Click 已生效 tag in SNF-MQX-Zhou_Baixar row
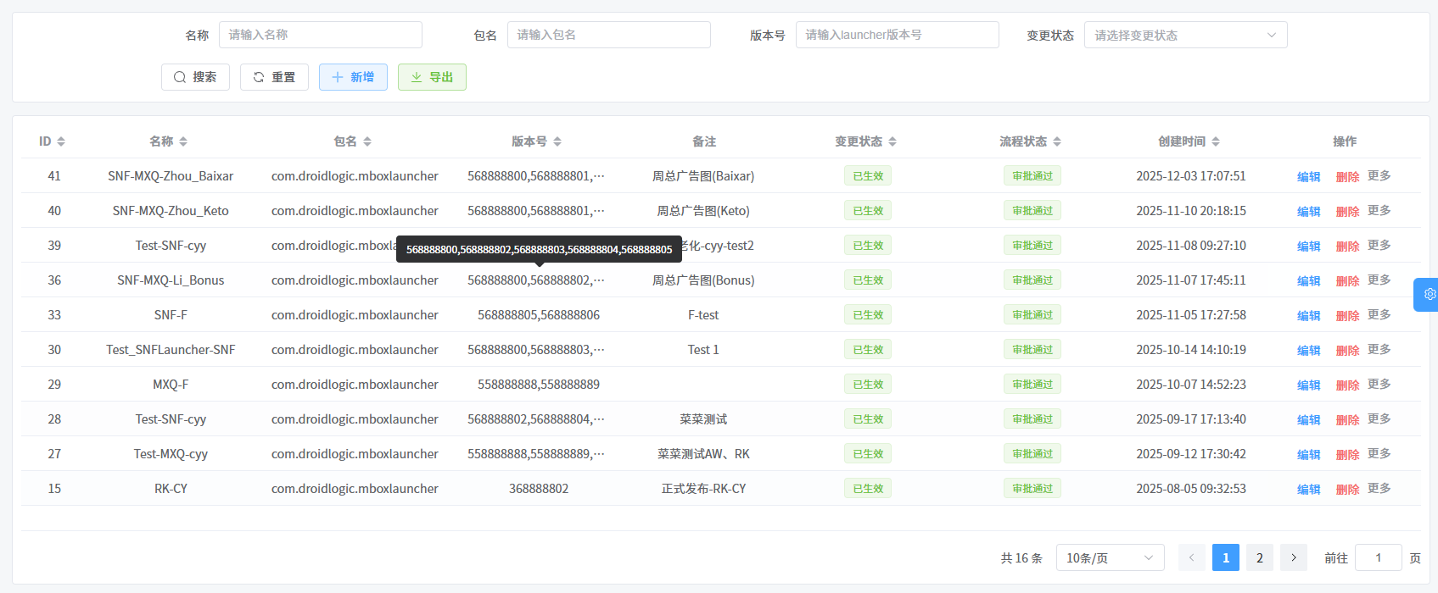The height and width of the screenshot is (593, 1438). tap(868, 176)
